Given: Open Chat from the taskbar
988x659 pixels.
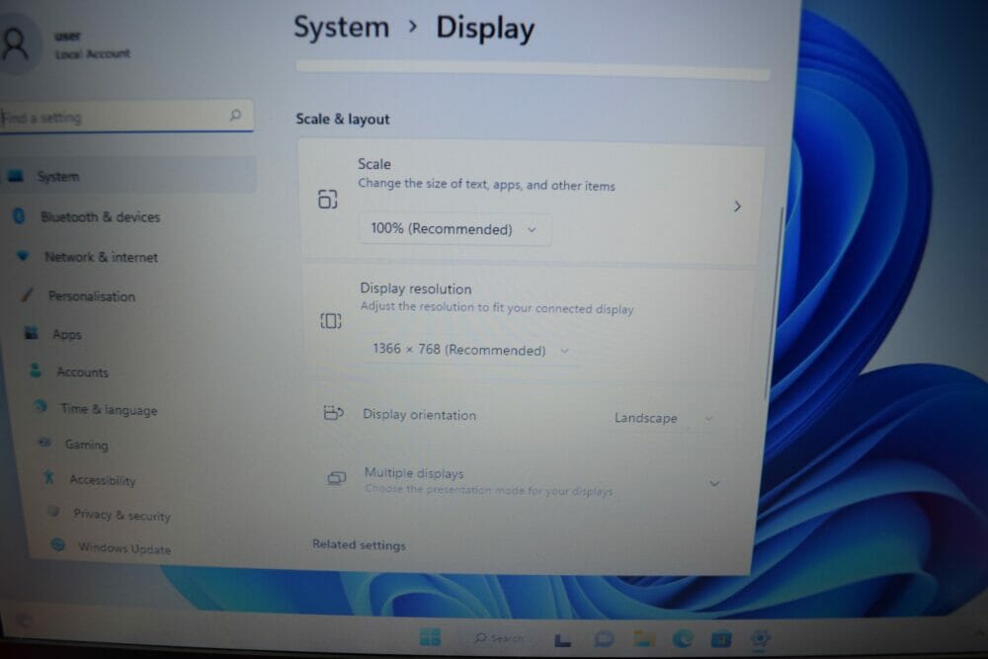Looking at the screenshot, I should click(x=604, y=639).
